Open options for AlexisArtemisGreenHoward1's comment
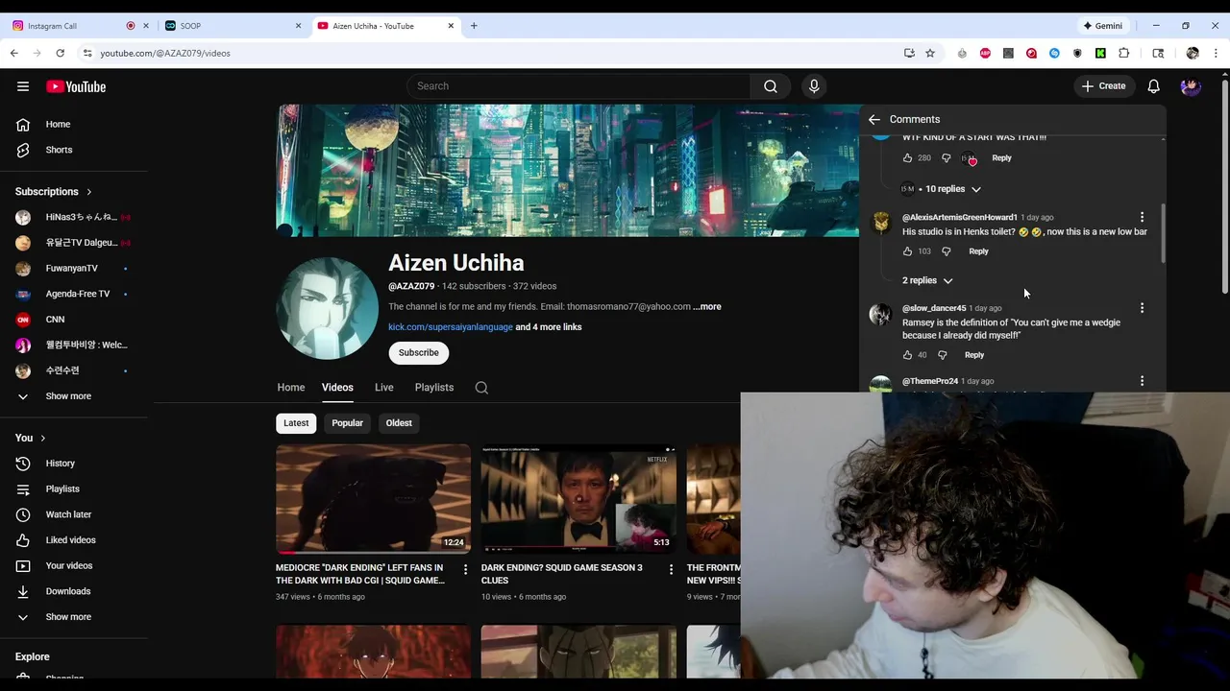This screenshot has height=691, width=1230. [x=1142, y=217]
